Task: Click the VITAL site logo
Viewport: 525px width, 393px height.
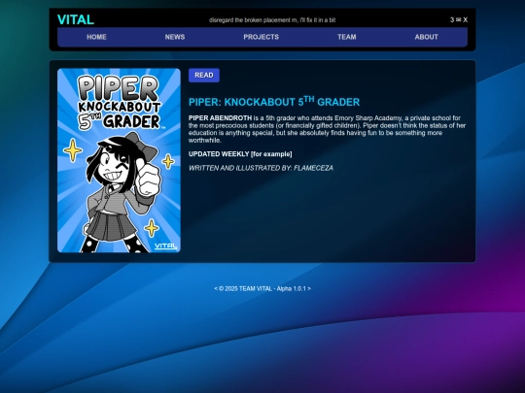Action: click(76, 19)
